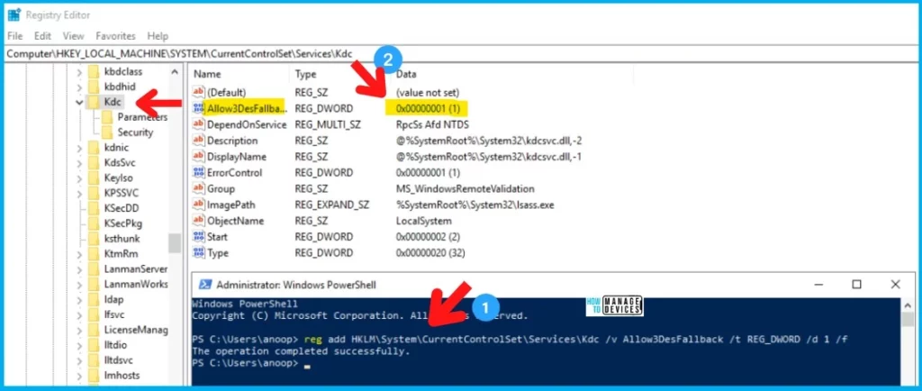922x391 pixels.
Task: Select the kbdhid folder icon
Action: coord(94,87)
